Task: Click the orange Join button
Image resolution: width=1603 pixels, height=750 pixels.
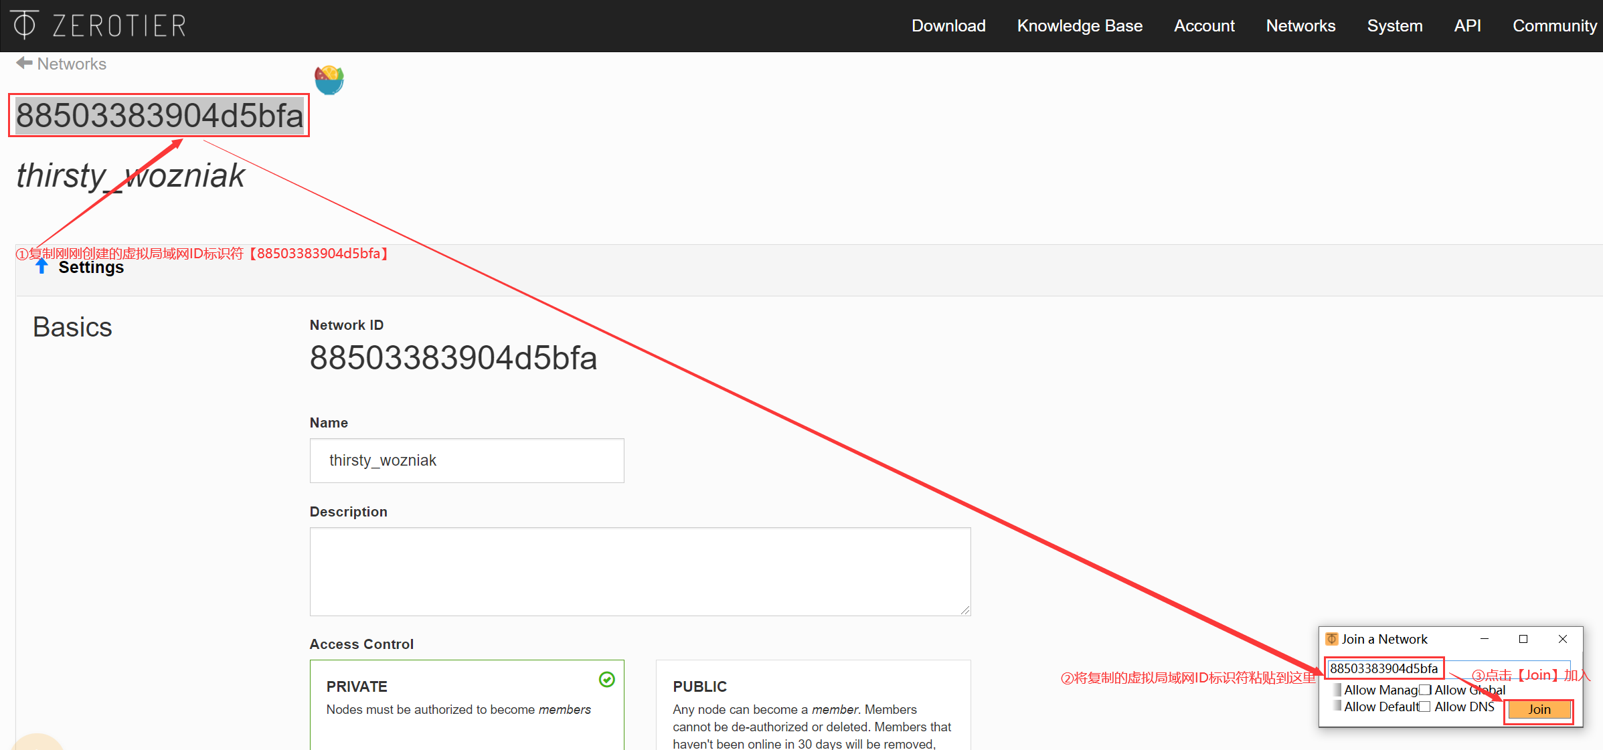Action: [x=1539, y=709]
